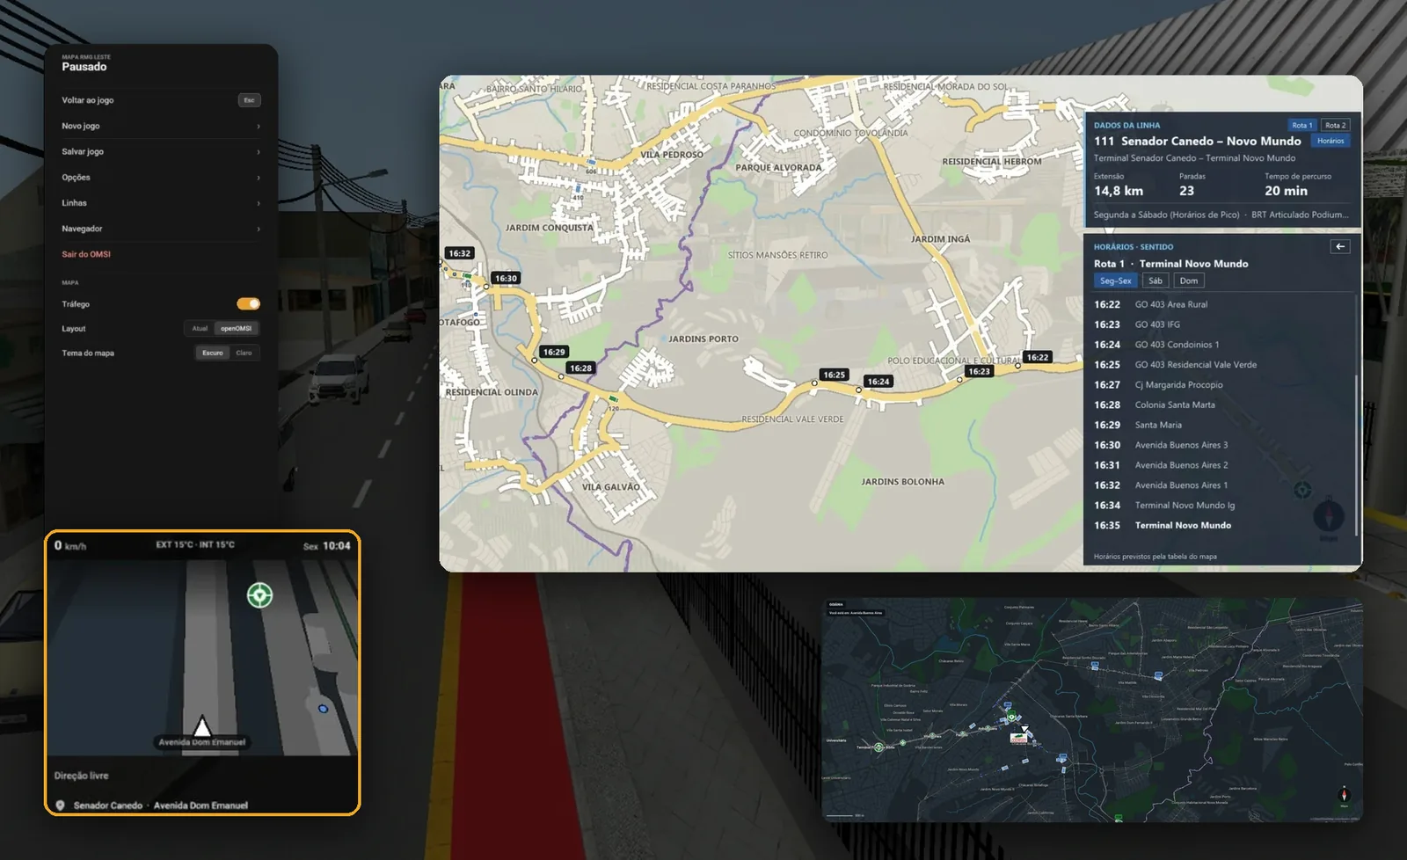Select the Atual layout option
Viewport: 1407px width, 860px height.
tap(200, 329)
